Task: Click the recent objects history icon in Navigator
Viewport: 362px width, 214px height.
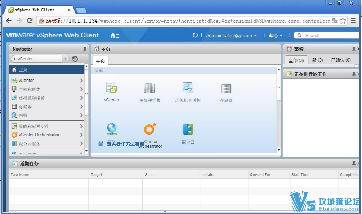Action: 75,59
